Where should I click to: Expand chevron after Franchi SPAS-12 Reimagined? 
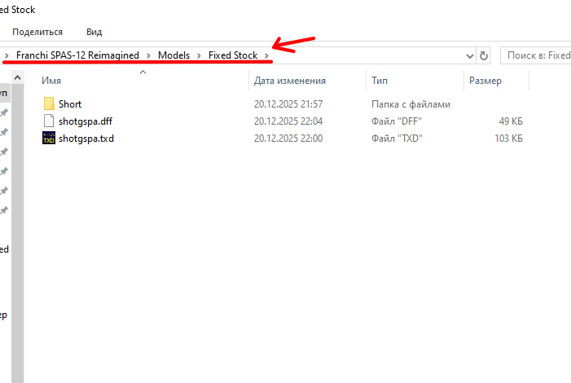pos(147,55)
